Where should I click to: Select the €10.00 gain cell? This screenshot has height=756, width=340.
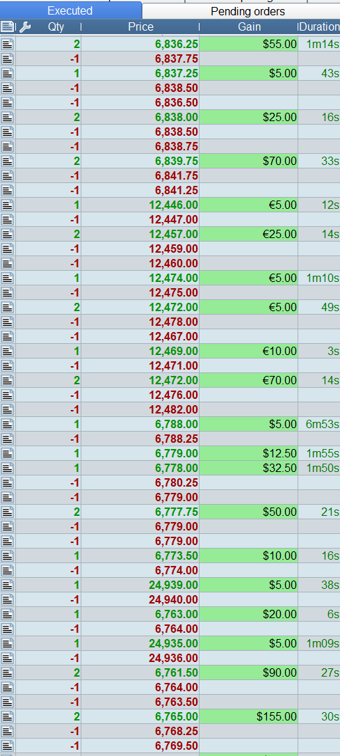point(248,351)
